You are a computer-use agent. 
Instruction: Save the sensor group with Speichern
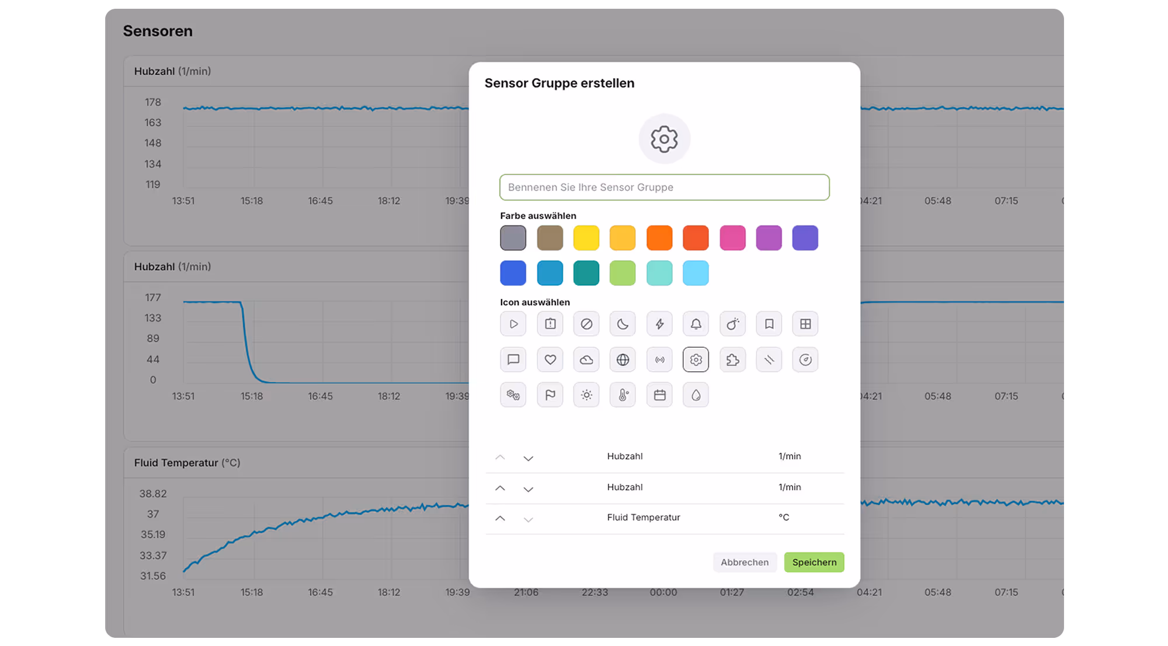[814, 562]
